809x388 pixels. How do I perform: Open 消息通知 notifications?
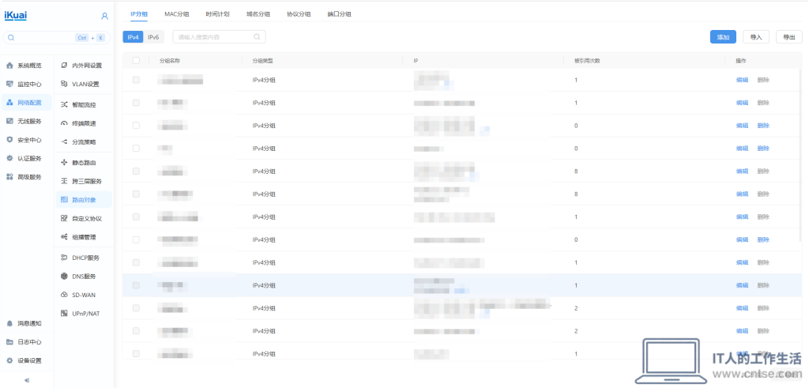(x=28, y=323)
